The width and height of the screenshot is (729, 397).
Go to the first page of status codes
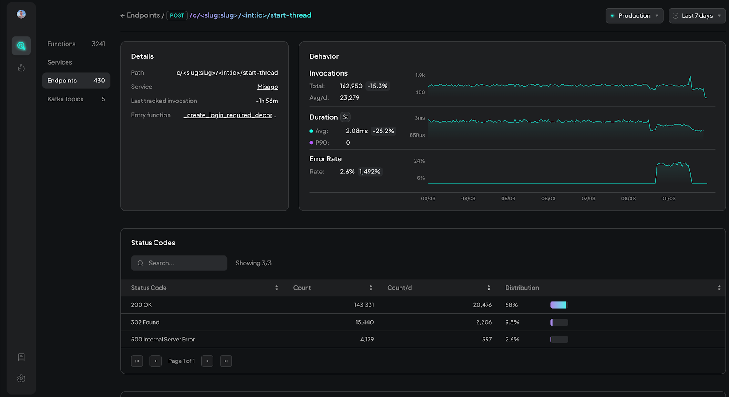pos(137,361)
